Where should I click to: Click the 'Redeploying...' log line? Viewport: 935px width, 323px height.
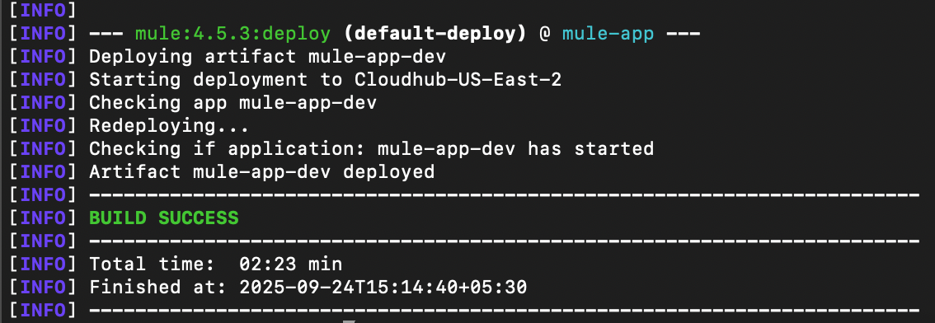click(169, 126)
